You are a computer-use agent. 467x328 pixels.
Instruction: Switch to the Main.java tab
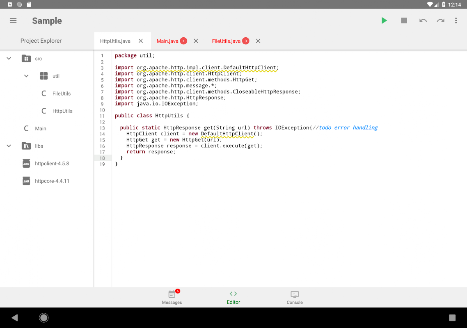[167, 41]
